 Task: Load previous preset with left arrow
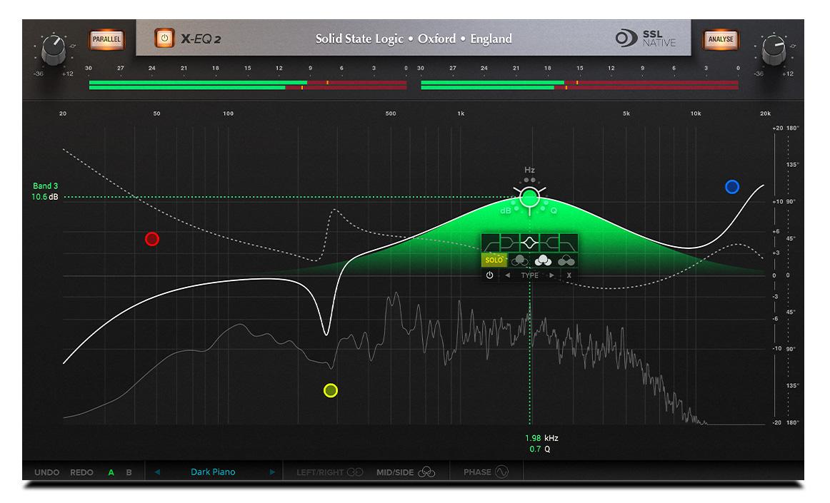tap(157, 472)
